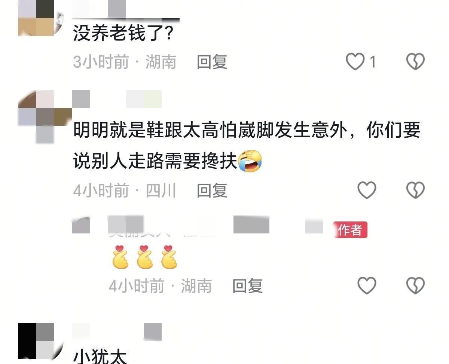Dislike the Sichuan comment about 鞋跟太高
449x364 pixels.
415,190
